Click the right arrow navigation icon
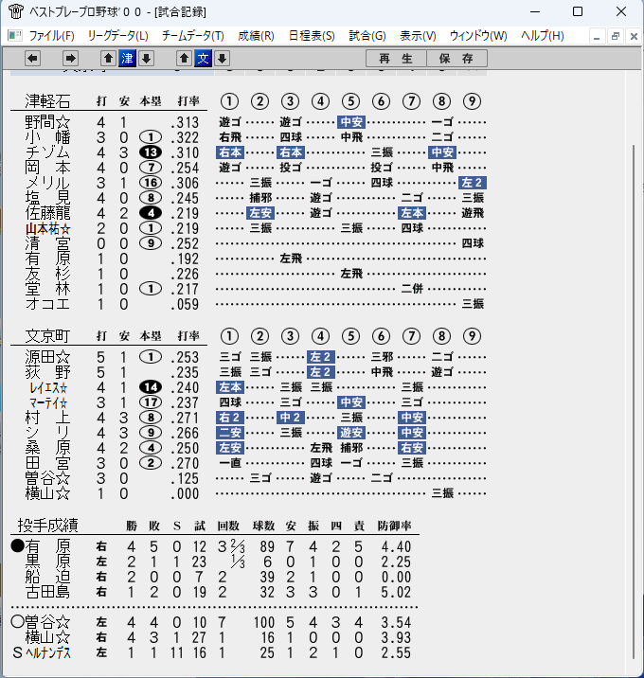 click(x=70, y=59)
